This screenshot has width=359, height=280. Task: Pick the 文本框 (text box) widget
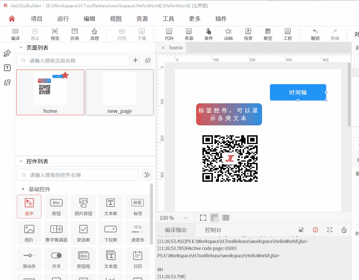click(x=111, y=206)
